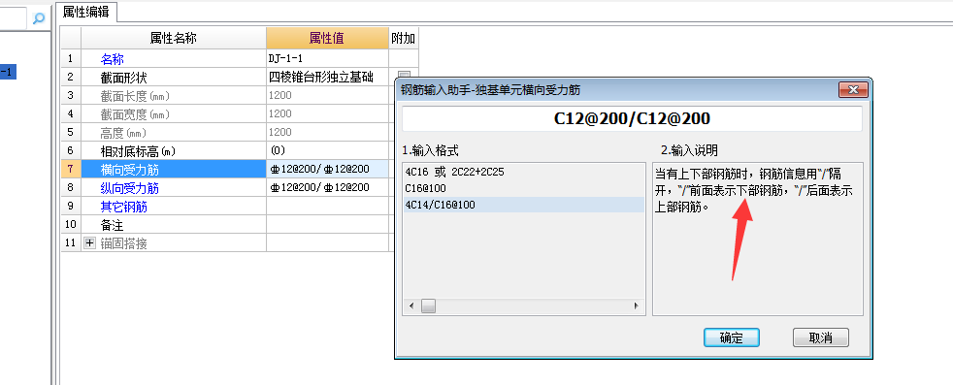This screenshot has height=385, width=953.
Task: Select format example 4C14/C16@100
Action: pyautogui.click(x=440, y=205)
